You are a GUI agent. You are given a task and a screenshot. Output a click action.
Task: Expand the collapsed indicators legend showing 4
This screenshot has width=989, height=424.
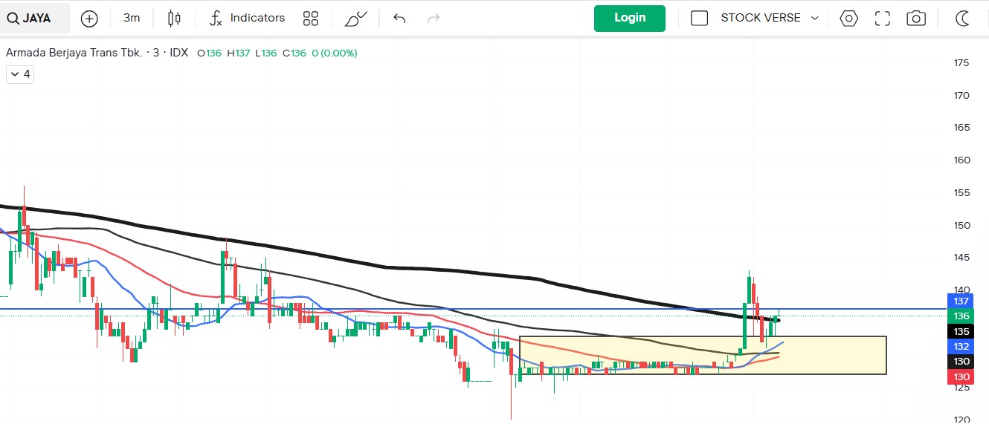point(20,74)
